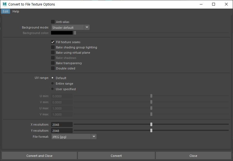Image resolution: width=233 pixels, height=161 pixels.
Task: Select User specified UV range
Action: (52, 89)
